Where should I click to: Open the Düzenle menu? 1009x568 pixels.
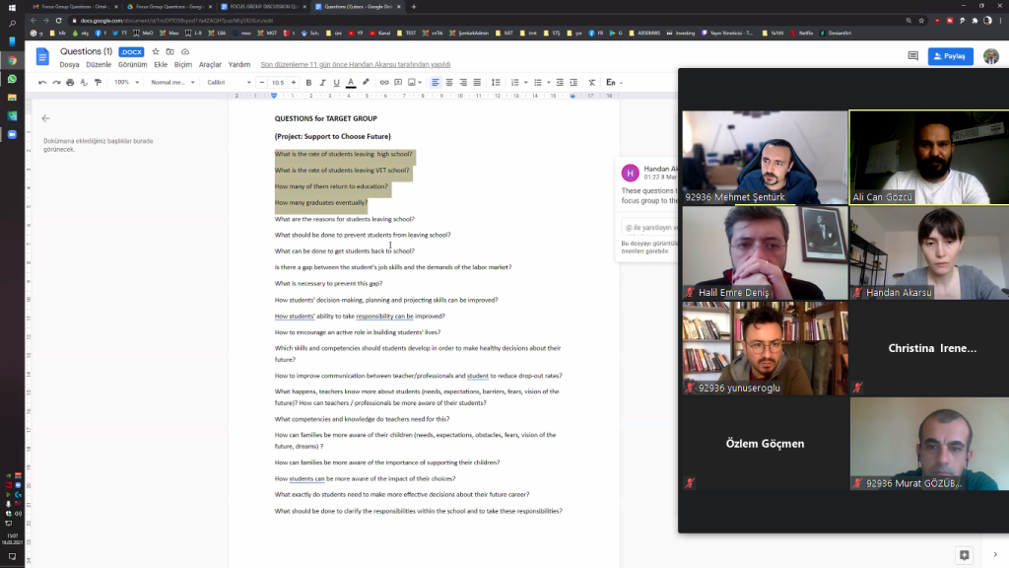point(99,64)
